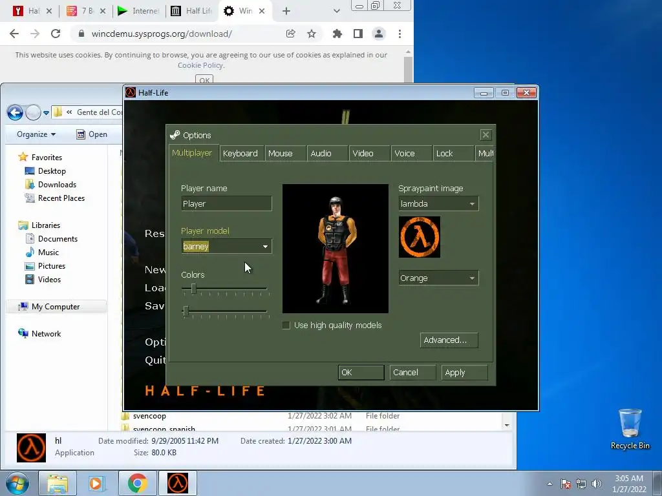This screenshot has width=662, height=496.
Task: Open Explorer recent locations dropdown arrow
Action: click(46, 112)
